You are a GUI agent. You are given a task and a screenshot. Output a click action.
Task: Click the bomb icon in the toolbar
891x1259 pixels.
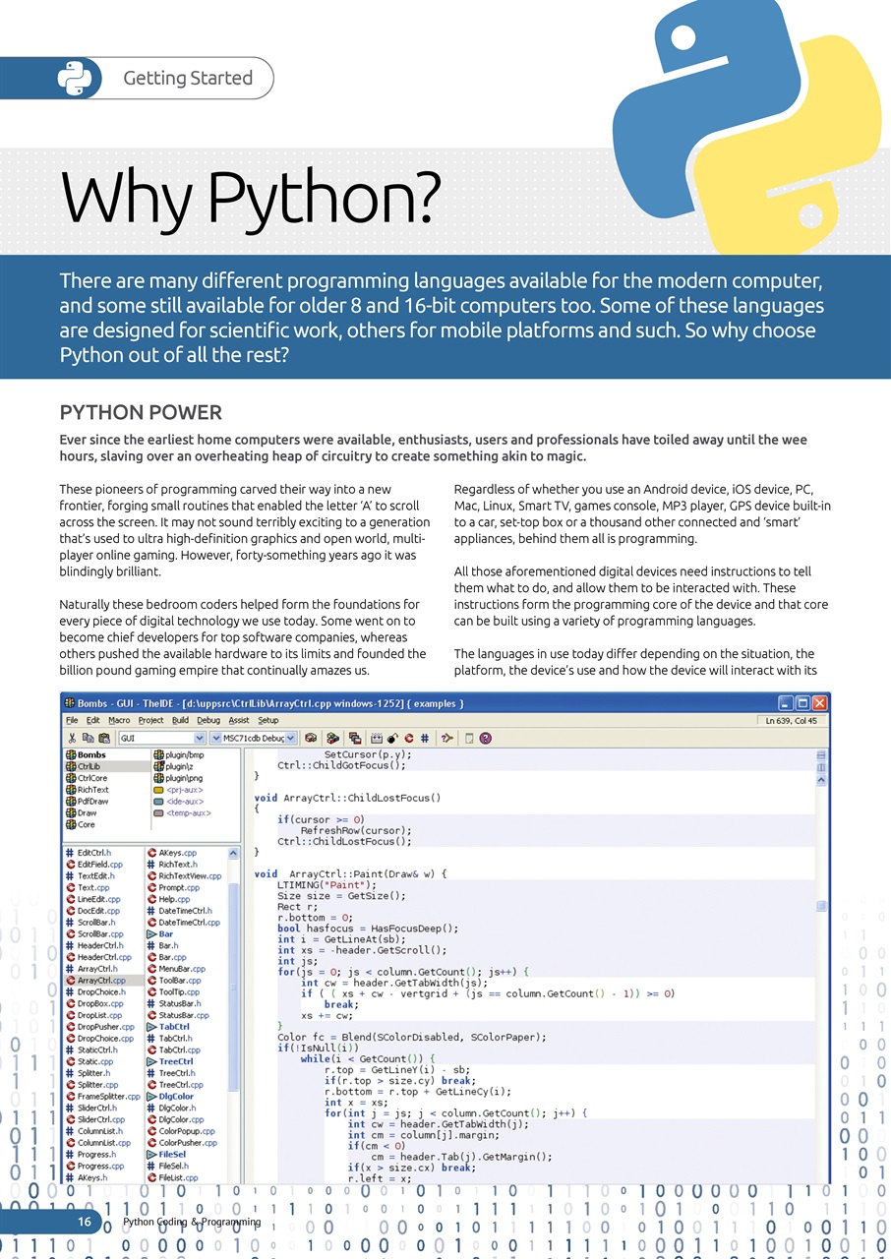point(391,738)
